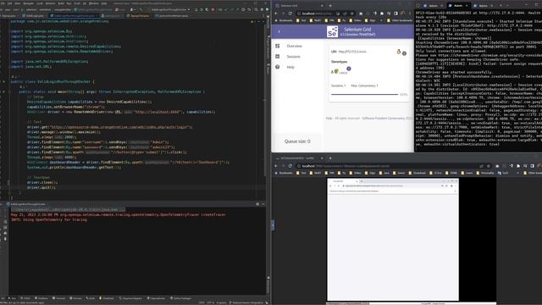Open the File menu in the IDE
Viewport: 542px width, 305px height.
click(3, 3)
